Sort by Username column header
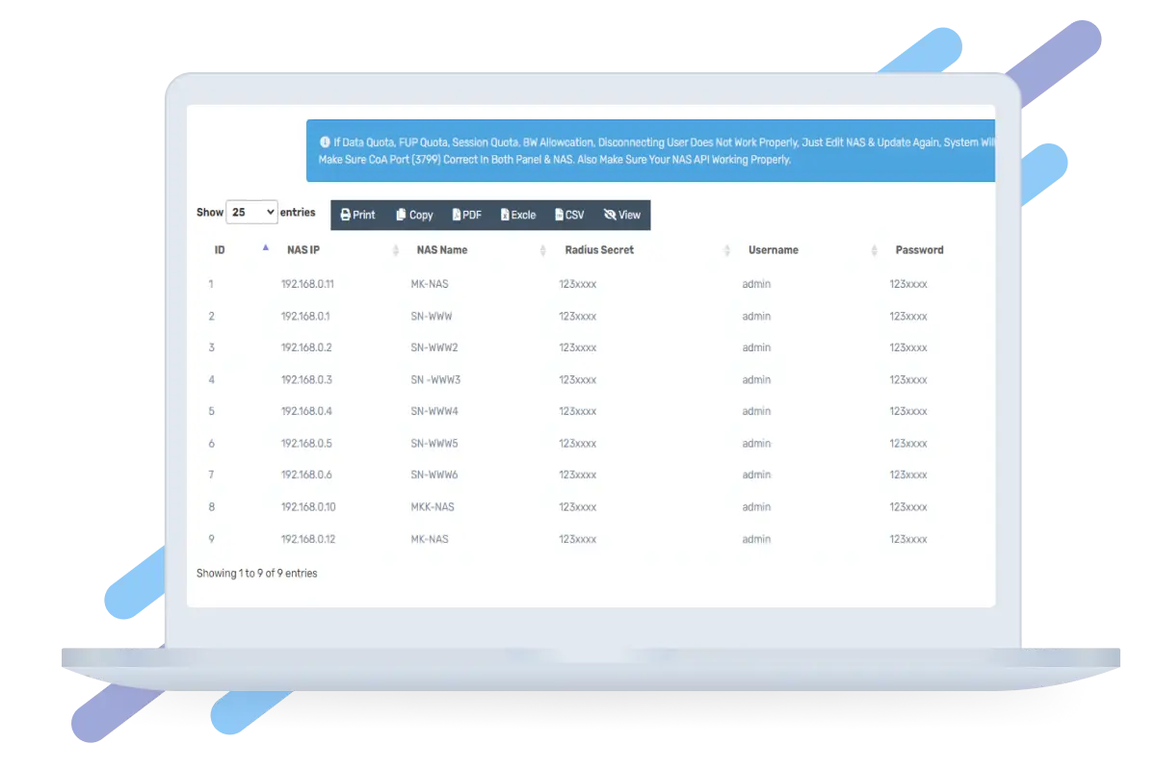This screenshot has width=1156, height=770. coord(774,250)
